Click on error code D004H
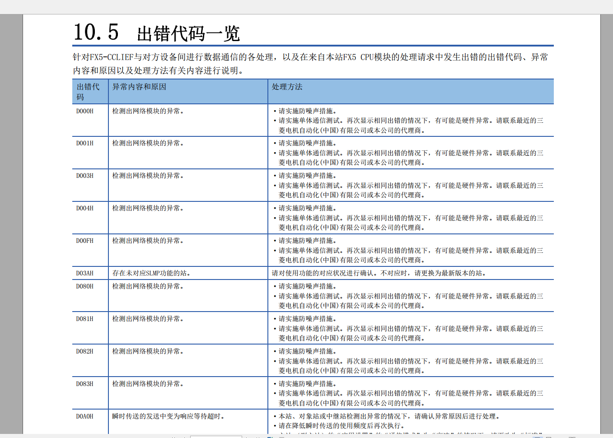 click(x=85, y=208)
